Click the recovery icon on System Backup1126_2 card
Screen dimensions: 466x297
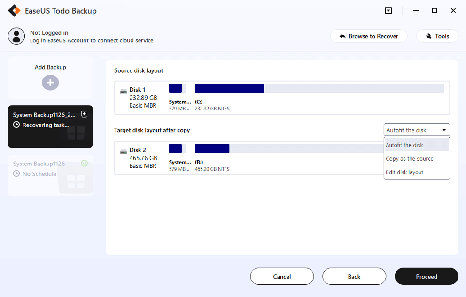85,114
